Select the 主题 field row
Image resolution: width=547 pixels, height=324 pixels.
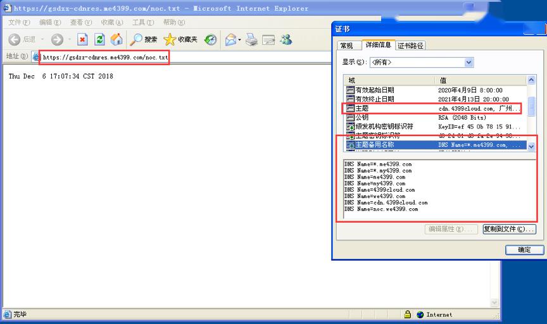point(436,108)
